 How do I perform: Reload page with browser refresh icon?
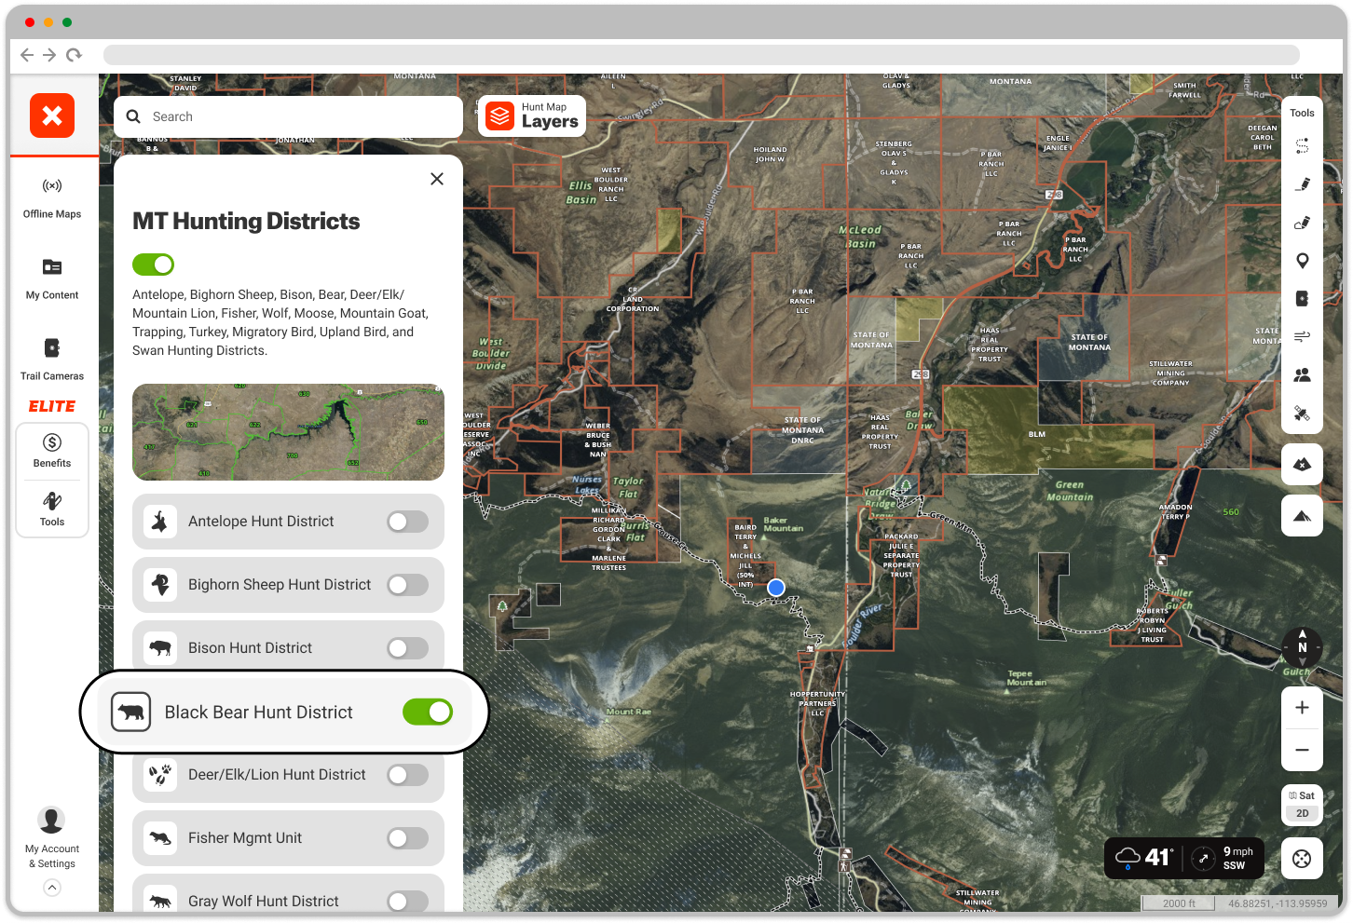[74, 55]
